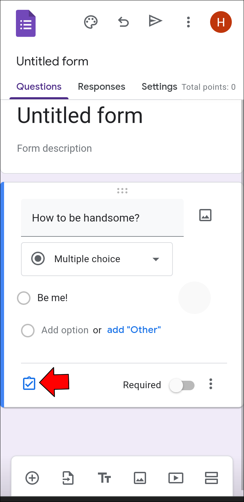
Task: Click the undo arrow icon
Action: 123,22
